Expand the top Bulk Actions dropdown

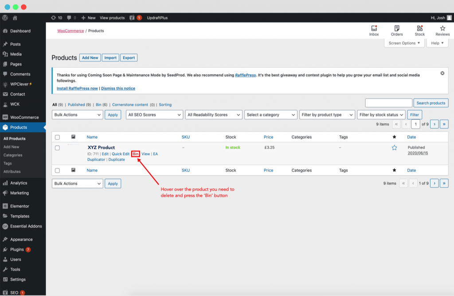[x=77, y=115]
